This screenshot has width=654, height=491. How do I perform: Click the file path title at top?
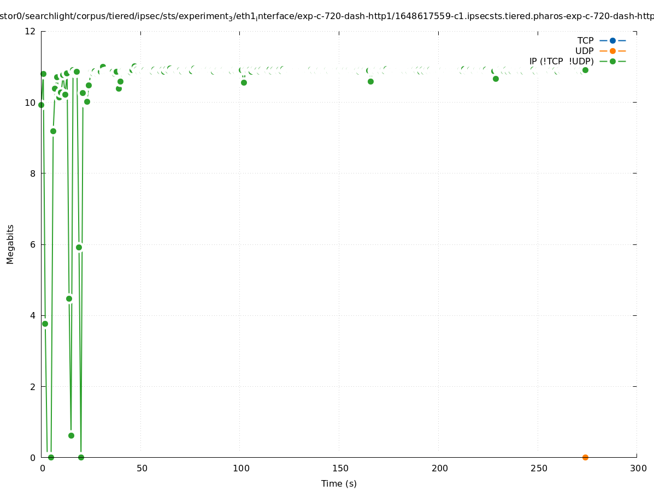point(327,16)
